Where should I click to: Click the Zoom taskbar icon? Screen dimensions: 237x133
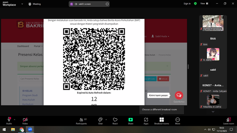point(30,130)
